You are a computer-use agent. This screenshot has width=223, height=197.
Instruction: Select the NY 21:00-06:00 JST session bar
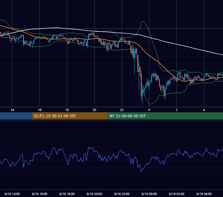pos(165,116)
